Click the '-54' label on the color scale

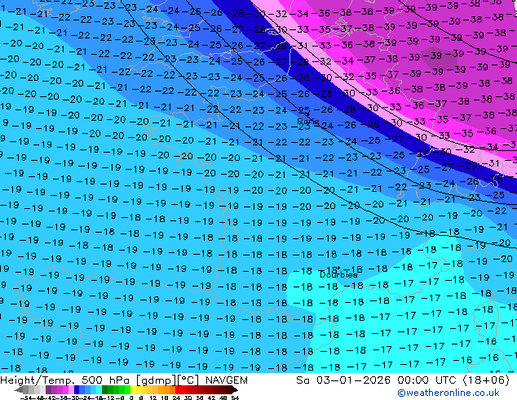pyautogui.click(x=26, y=398)
